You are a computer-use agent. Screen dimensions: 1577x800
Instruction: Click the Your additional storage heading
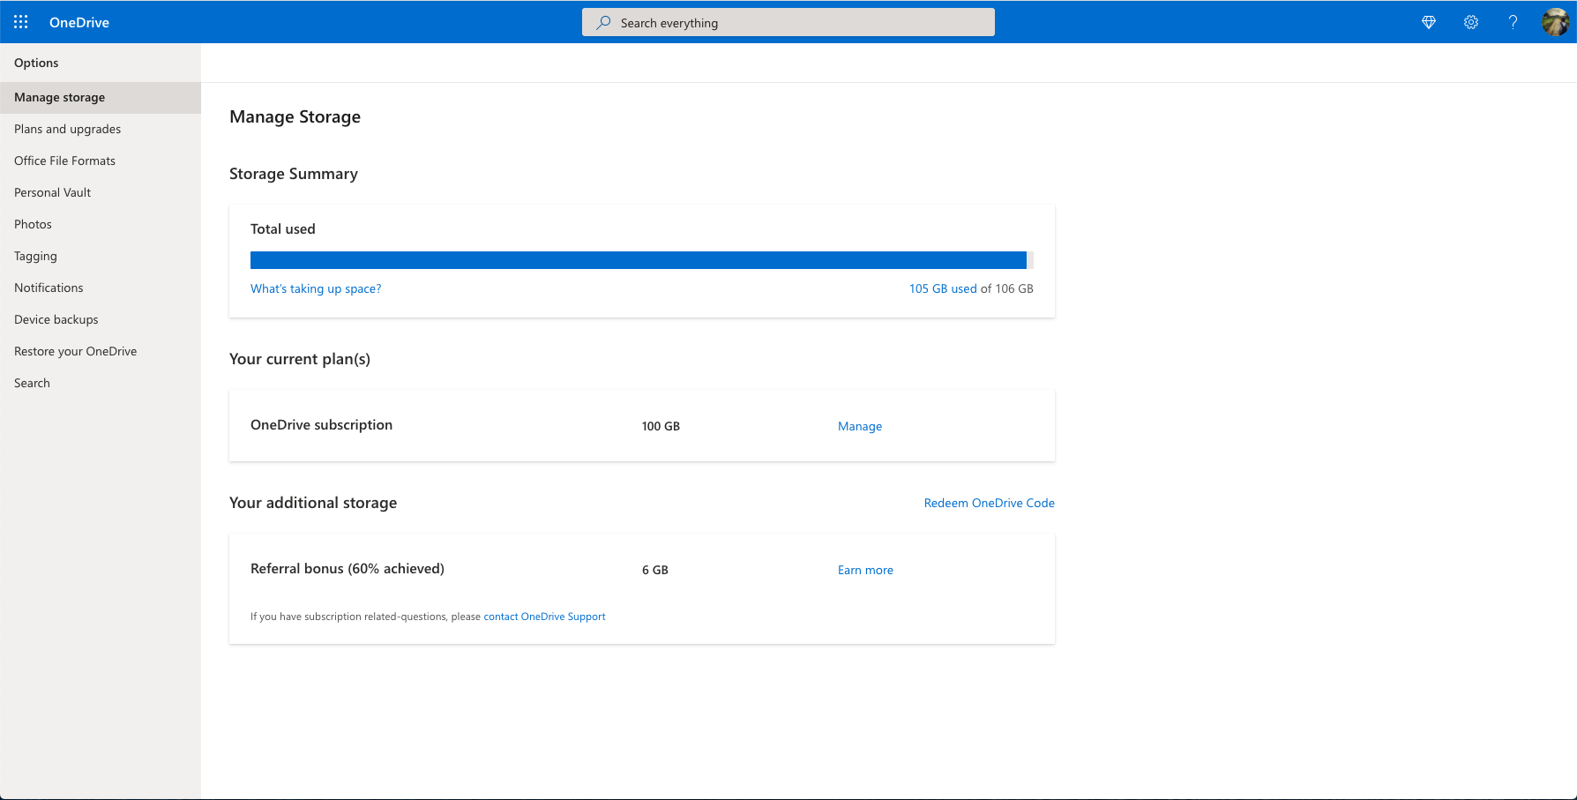pyautogui.click(x=313, y=503)
